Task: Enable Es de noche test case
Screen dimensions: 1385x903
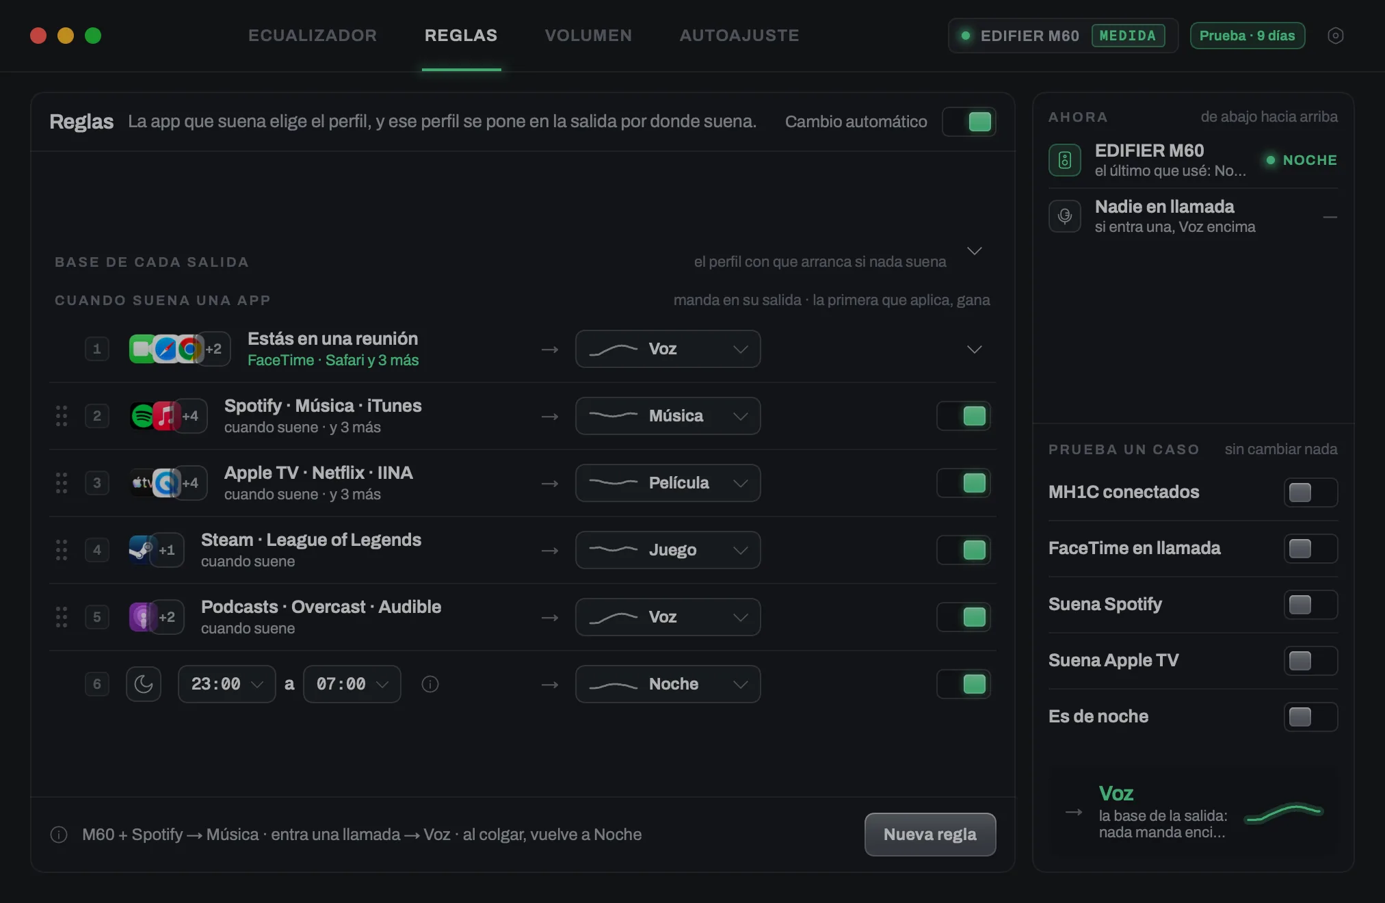Action: point(1311,717)
